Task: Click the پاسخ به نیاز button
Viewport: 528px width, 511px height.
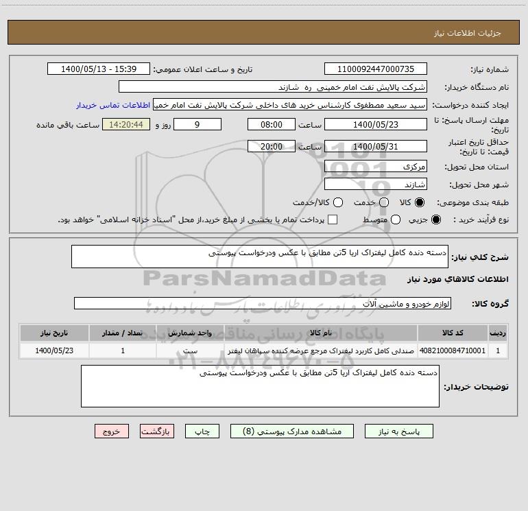Action: [398, 431]
